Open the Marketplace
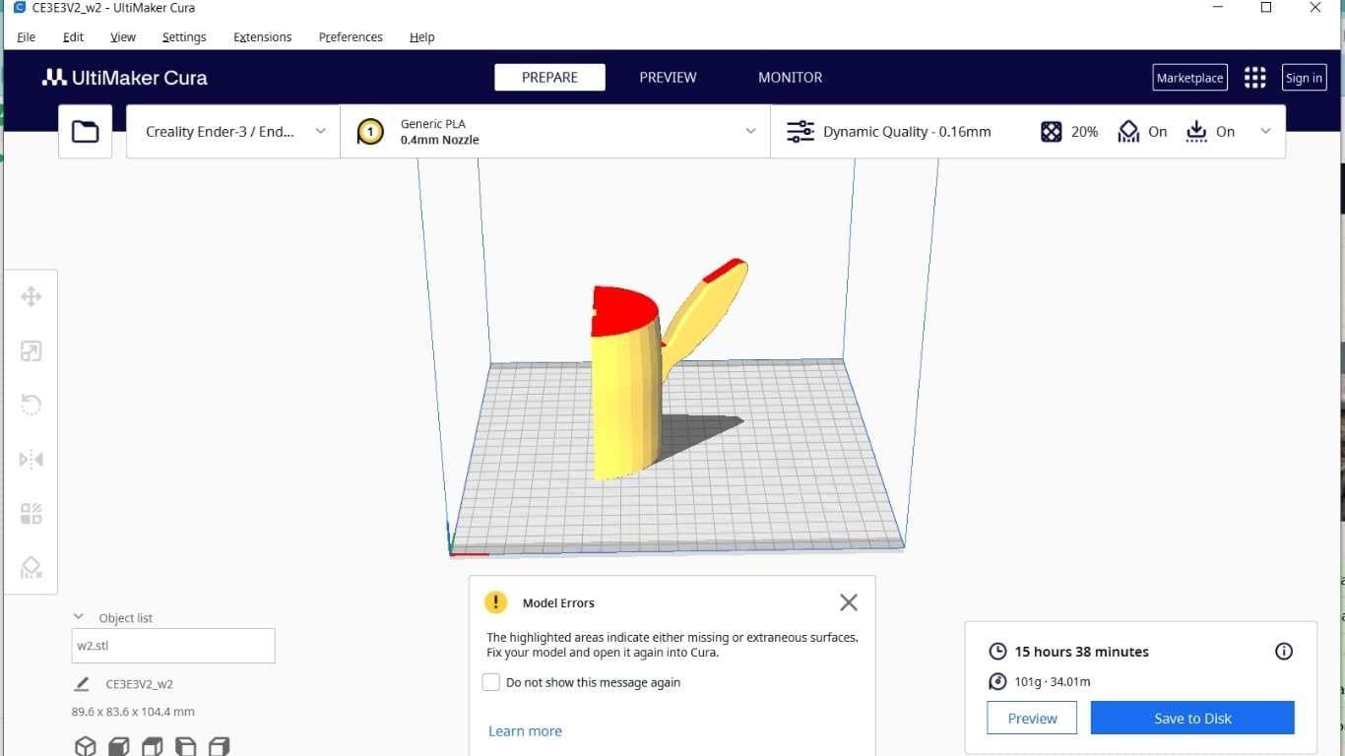 click(x=1189, y=78)
